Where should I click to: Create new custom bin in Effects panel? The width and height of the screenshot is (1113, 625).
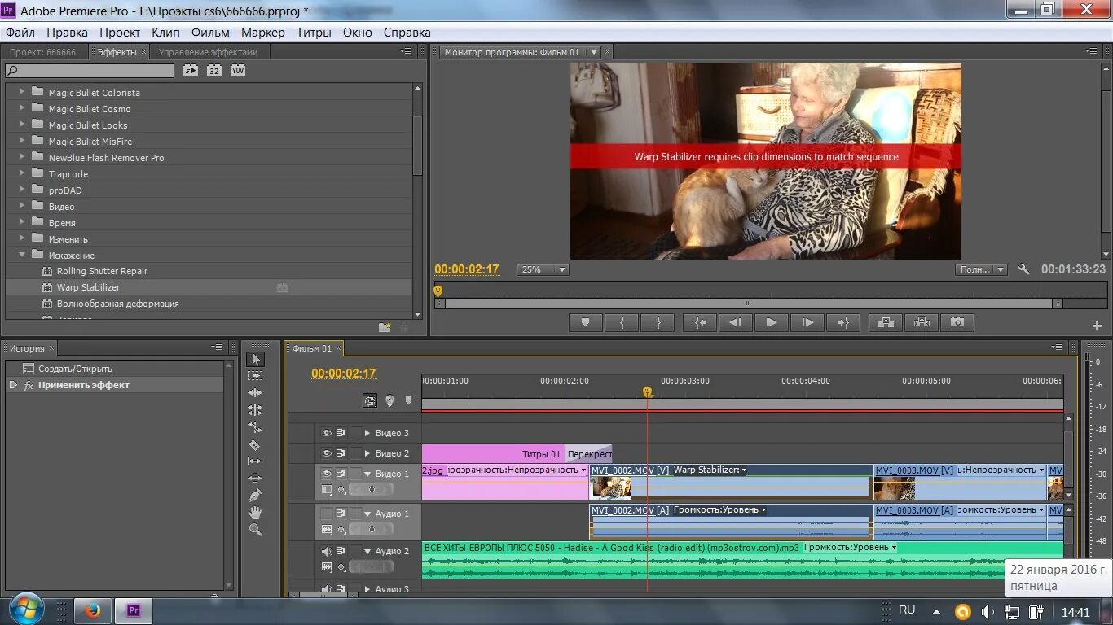tap(385, 327)
